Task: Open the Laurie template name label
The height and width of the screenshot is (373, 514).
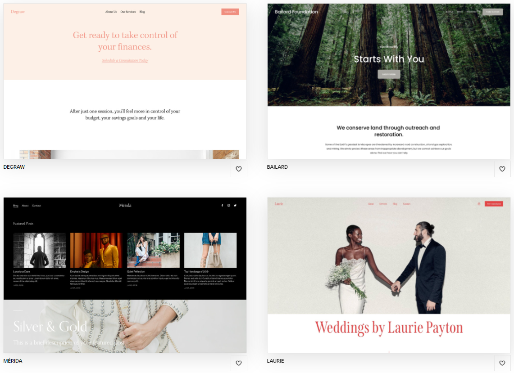Action: coord(275,361)
